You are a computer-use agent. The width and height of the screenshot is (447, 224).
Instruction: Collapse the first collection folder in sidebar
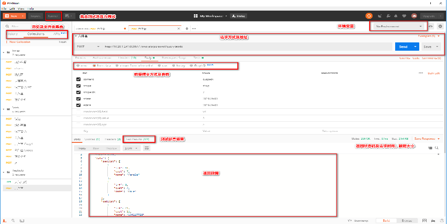coord(3,52)
